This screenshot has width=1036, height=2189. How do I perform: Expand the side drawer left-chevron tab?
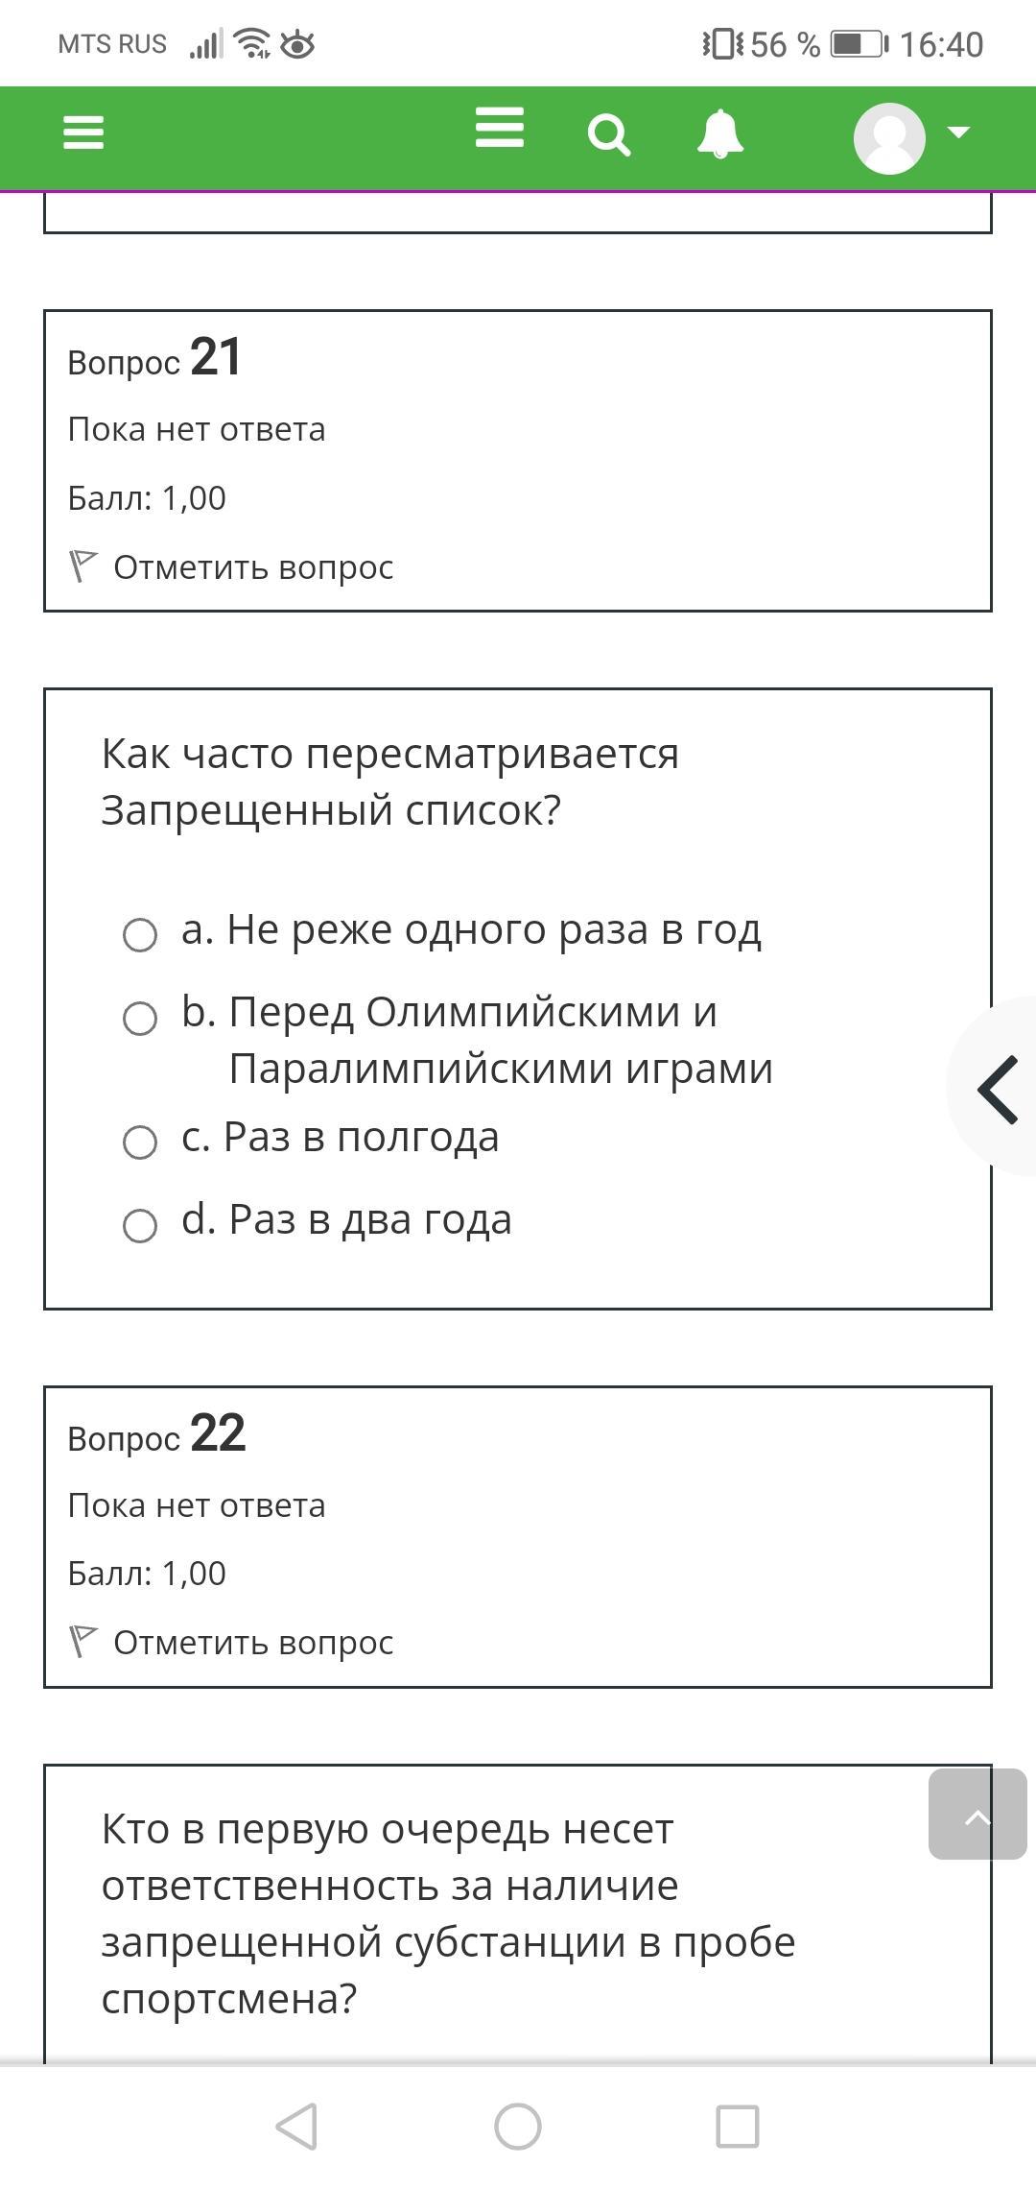pos(996,1089)
